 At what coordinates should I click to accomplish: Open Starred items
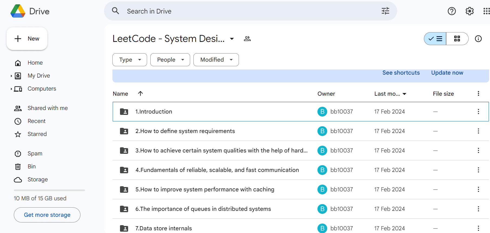click(37, 134)
